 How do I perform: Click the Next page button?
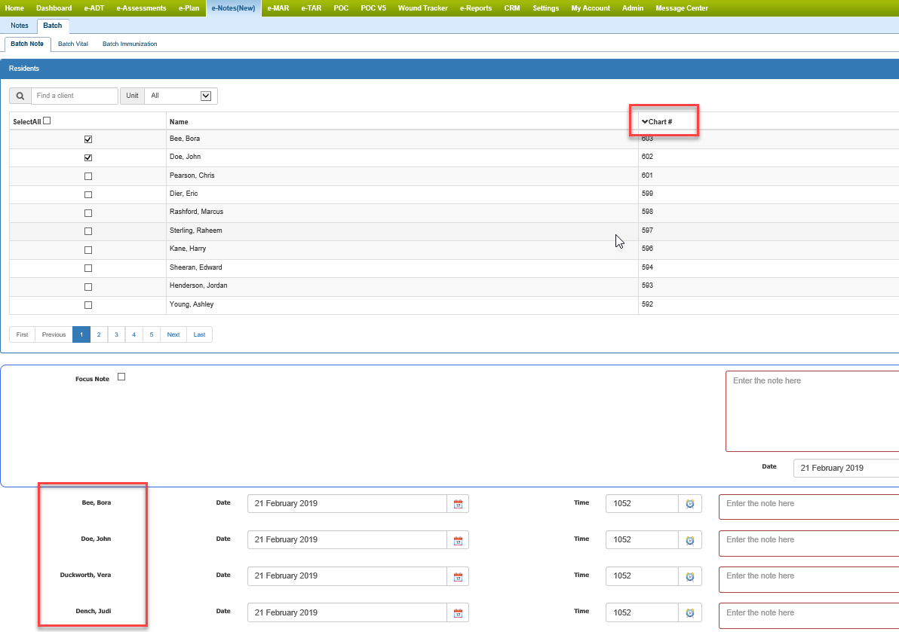click(173, 334)
